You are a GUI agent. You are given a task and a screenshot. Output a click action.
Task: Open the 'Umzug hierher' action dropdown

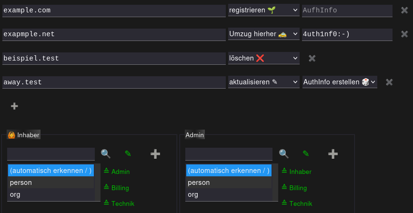click(263, 34)
